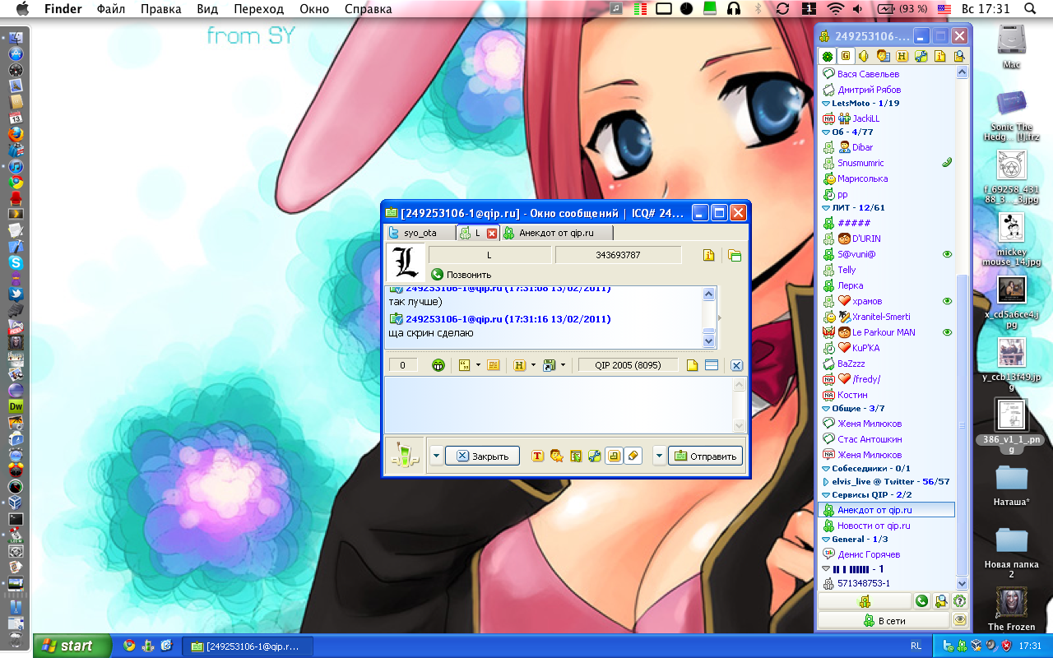The height and width of the screenshot is (658, 1053).
Task: Click the QIP main button at list bottom
Action: [865, 601]
